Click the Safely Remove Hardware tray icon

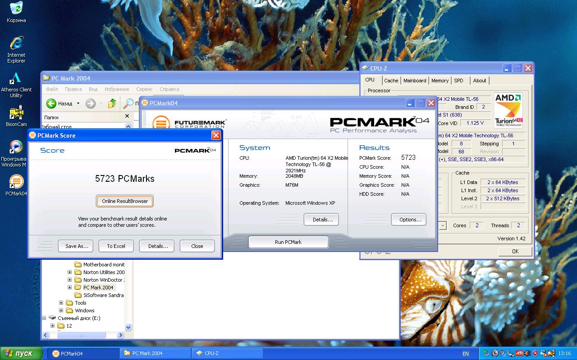(x=487, y=353)
